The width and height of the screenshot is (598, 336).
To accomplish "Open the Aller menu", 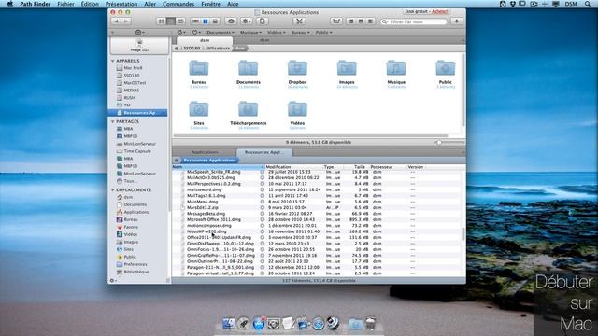I will (149, 4).
